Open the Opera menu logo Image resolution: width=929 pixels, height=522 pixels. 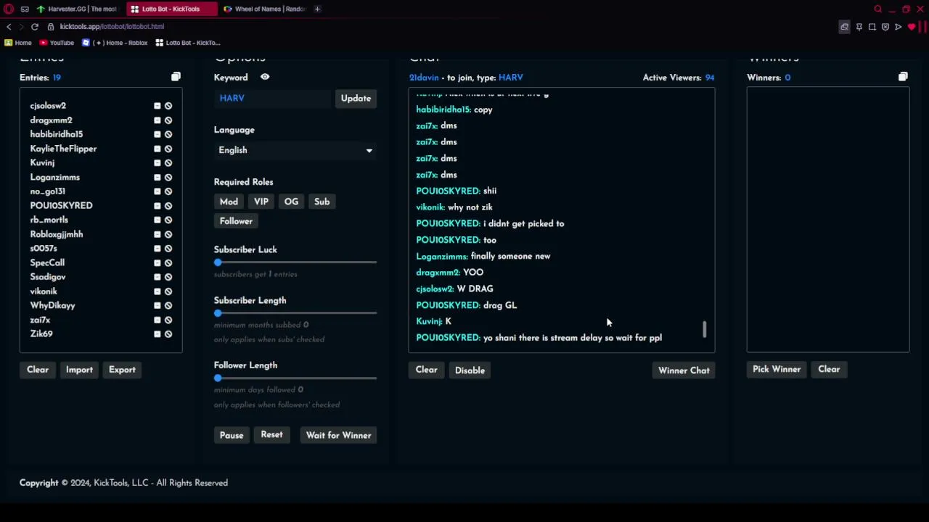coord(8,9)
